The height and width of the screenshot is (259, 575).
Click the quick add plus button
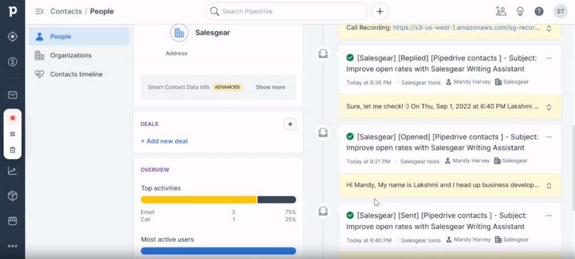click(x=380, y=11)
